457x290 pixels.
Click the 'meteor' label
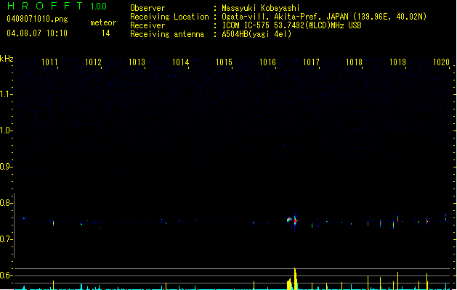[103, 22]
